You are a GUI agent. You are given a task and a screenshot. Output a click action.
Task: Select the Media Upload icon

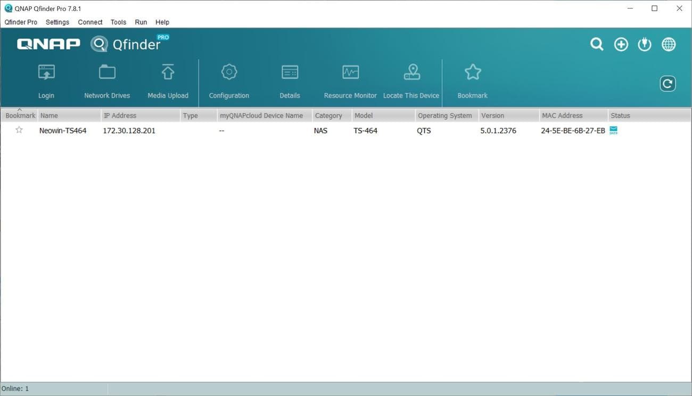pyautogui.click(x=168, y=80)
